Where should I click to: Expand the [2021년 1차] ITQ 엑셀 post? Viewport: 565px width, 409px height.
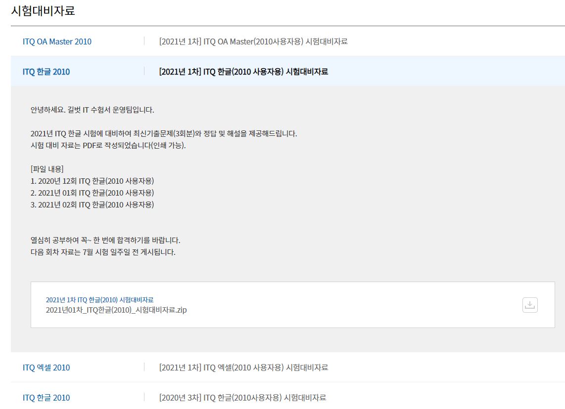click(243, 368)
